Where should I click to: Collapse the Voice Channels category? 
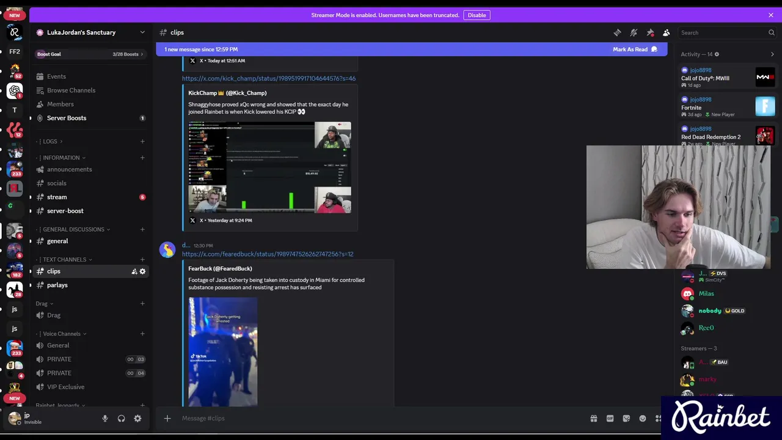(x=62, y=334)
